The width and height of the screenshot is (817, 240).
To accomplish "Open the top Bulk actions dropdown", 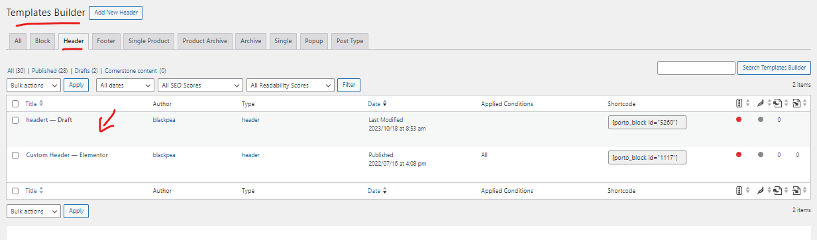I will coord(34,85).
